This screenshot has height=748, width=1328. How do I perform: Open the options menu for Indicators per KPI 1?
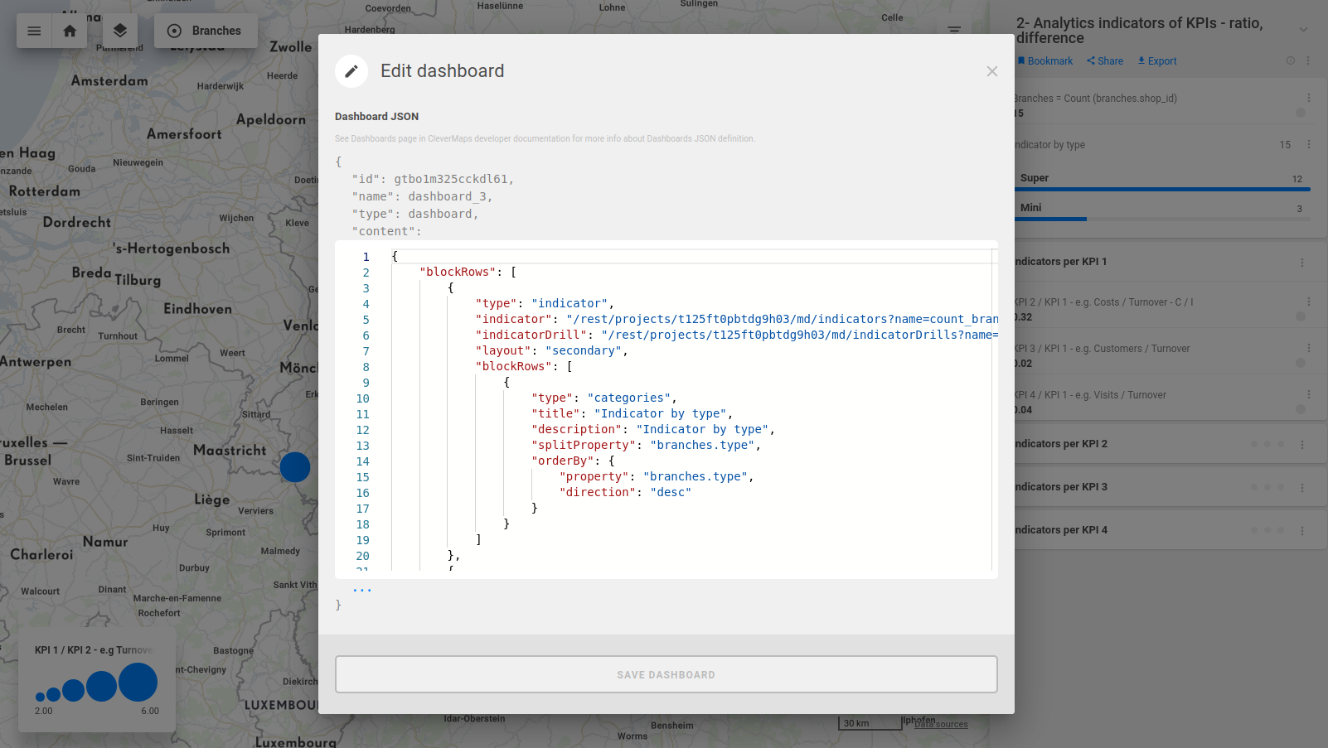(x=1301, y=262)
